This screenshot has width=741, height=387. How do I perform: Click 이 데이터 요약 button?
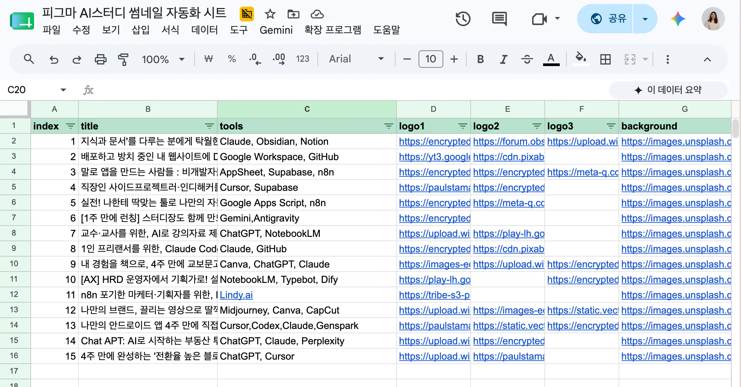668,90
